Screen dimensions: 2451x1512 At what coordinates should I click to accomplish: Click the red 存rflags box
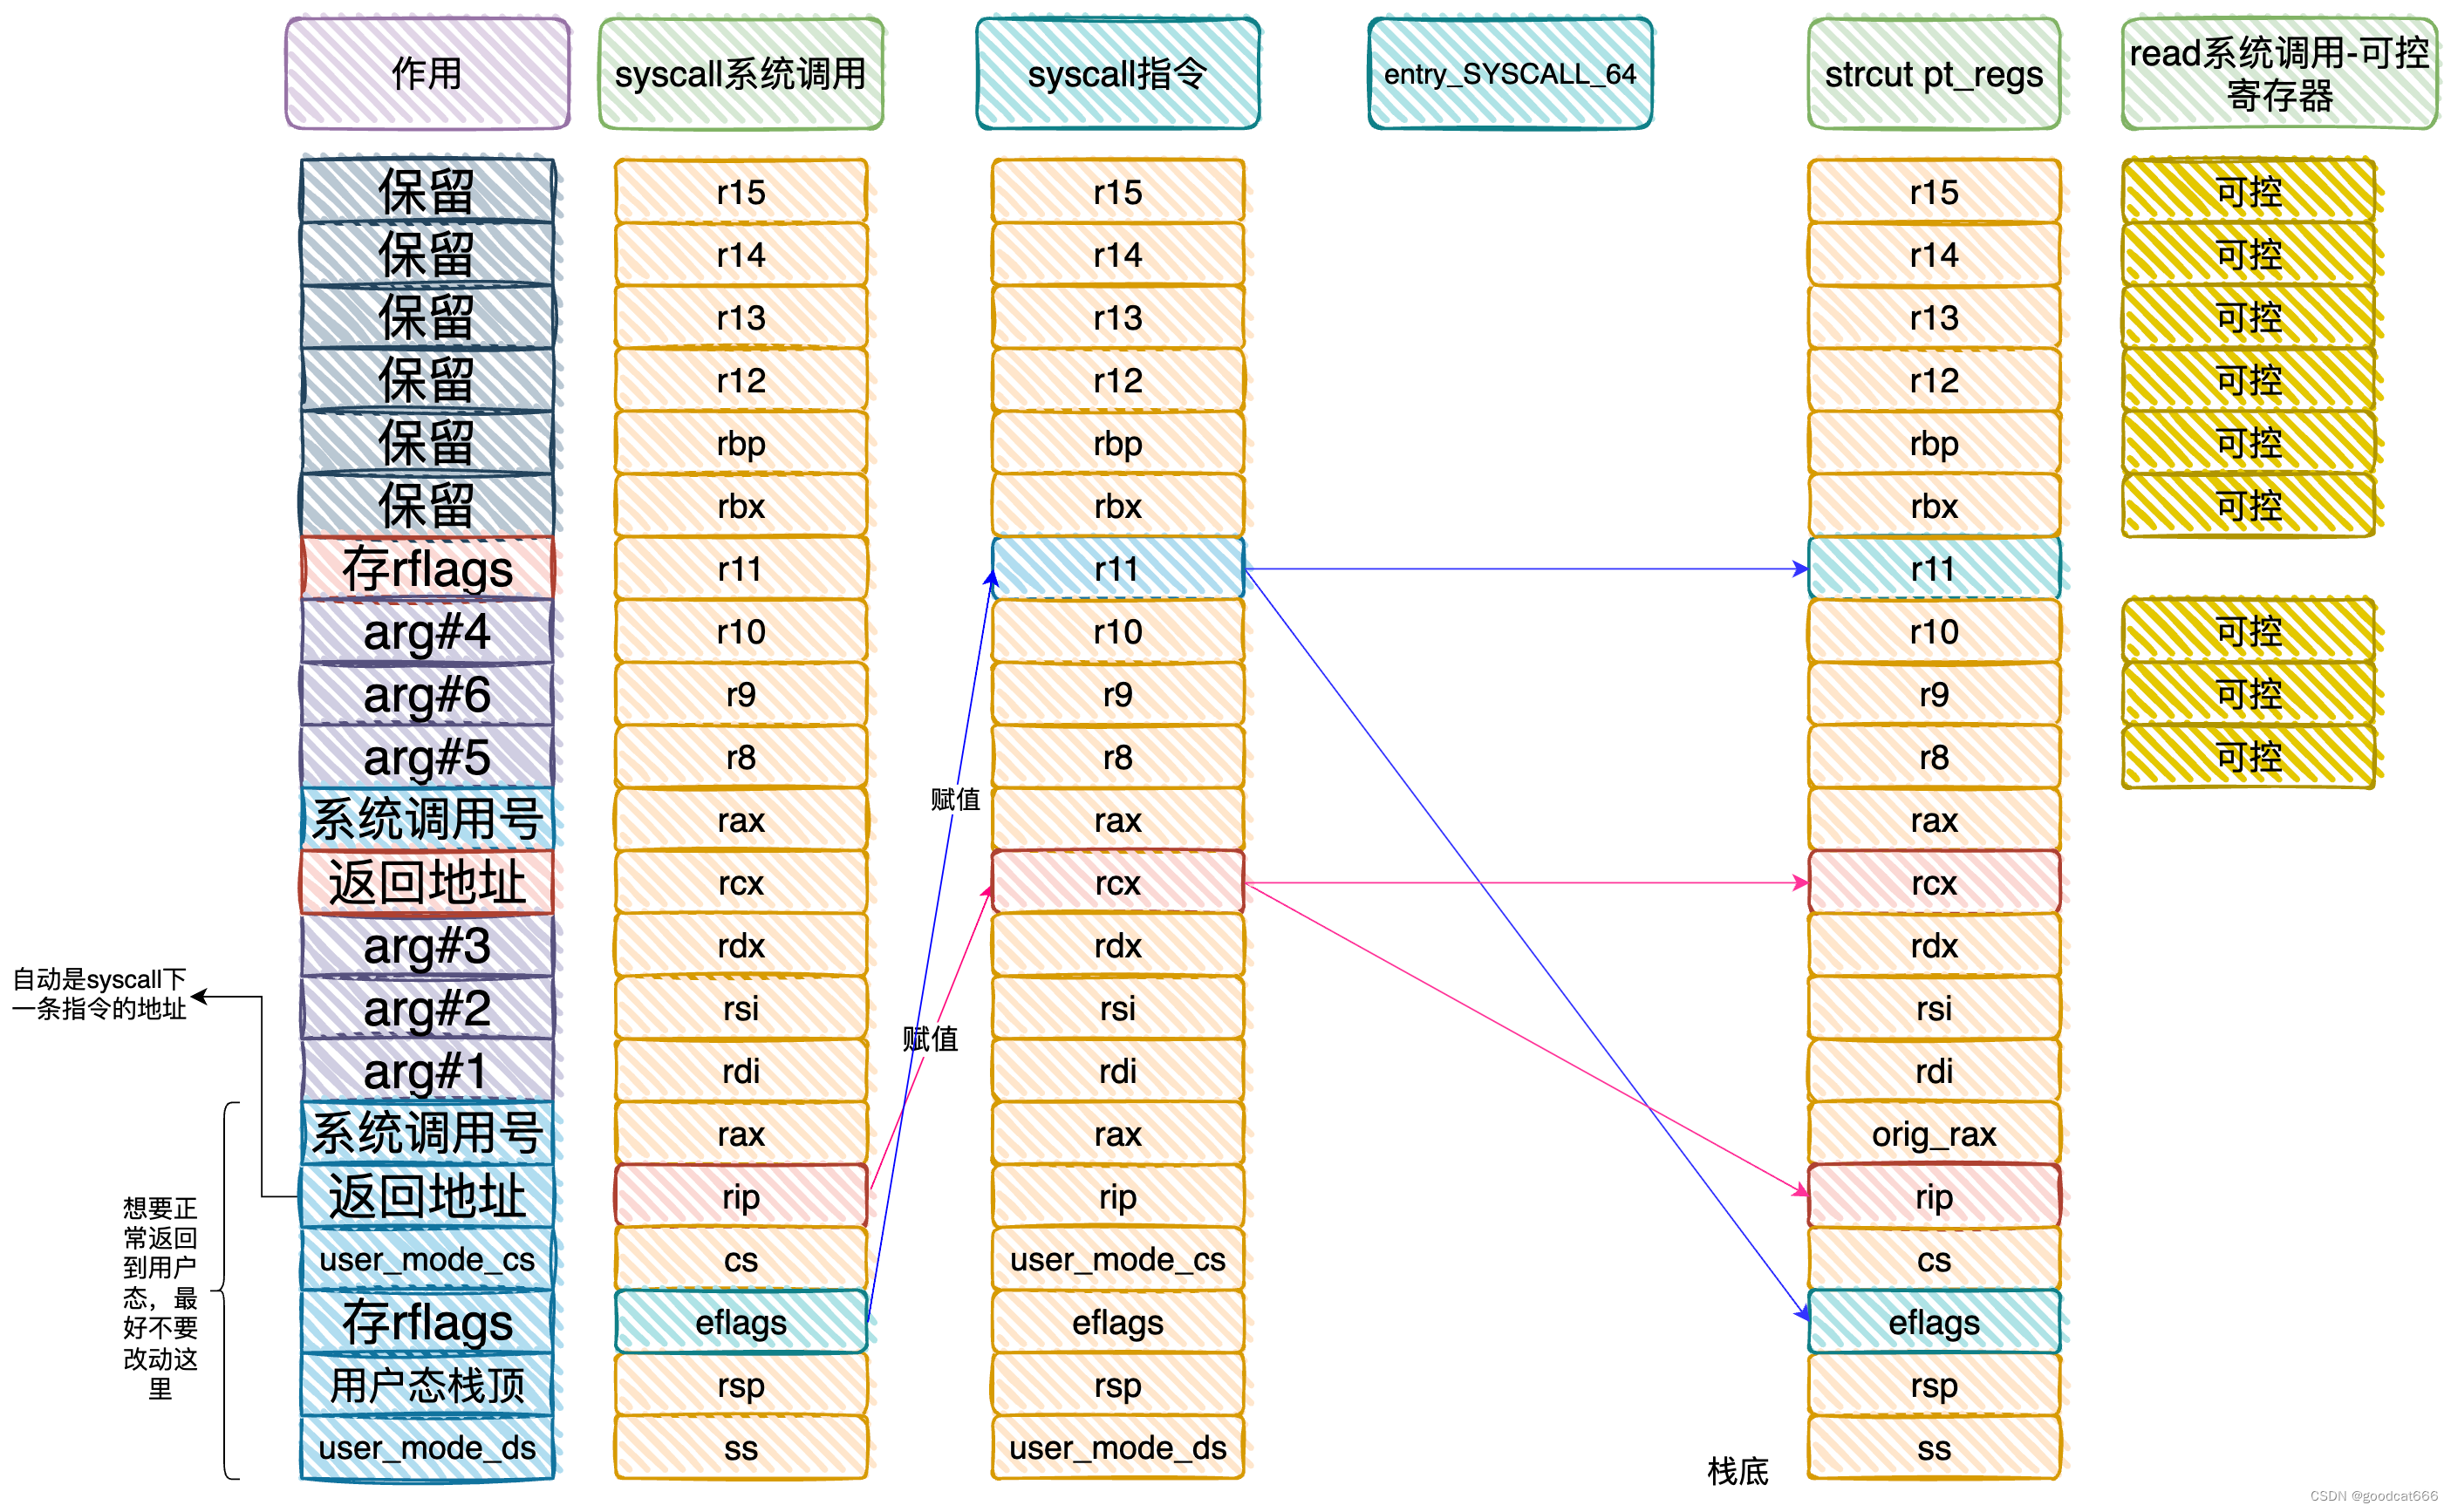coord(427,568)
